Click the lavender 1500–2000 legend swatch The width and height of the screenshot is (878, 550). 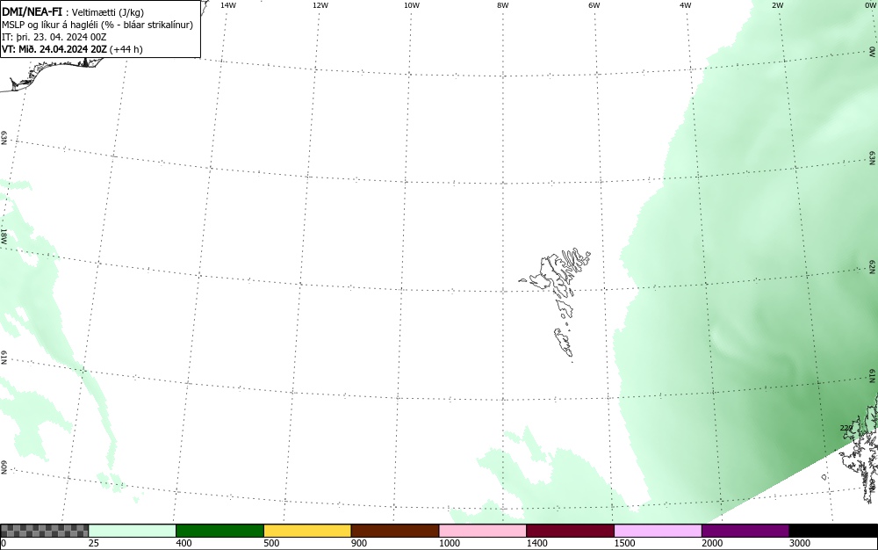tap(658, 531)
